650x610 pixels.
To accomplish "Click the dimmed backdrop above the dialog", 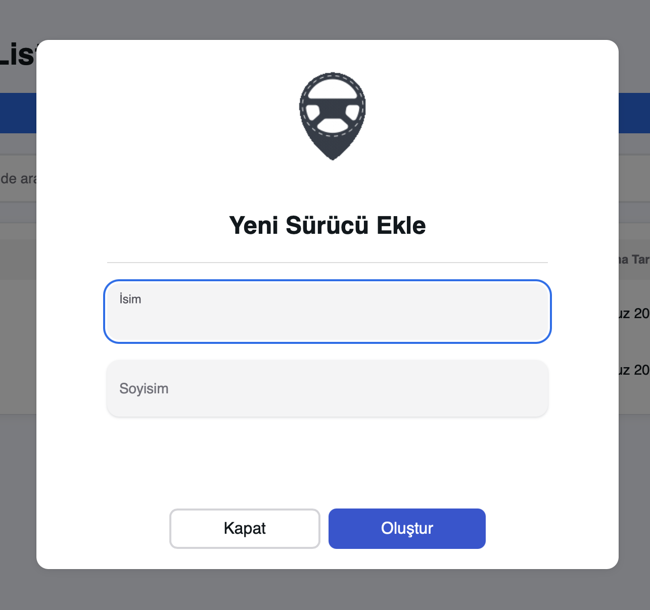I will pyautogui.click(x=325, y=19).
